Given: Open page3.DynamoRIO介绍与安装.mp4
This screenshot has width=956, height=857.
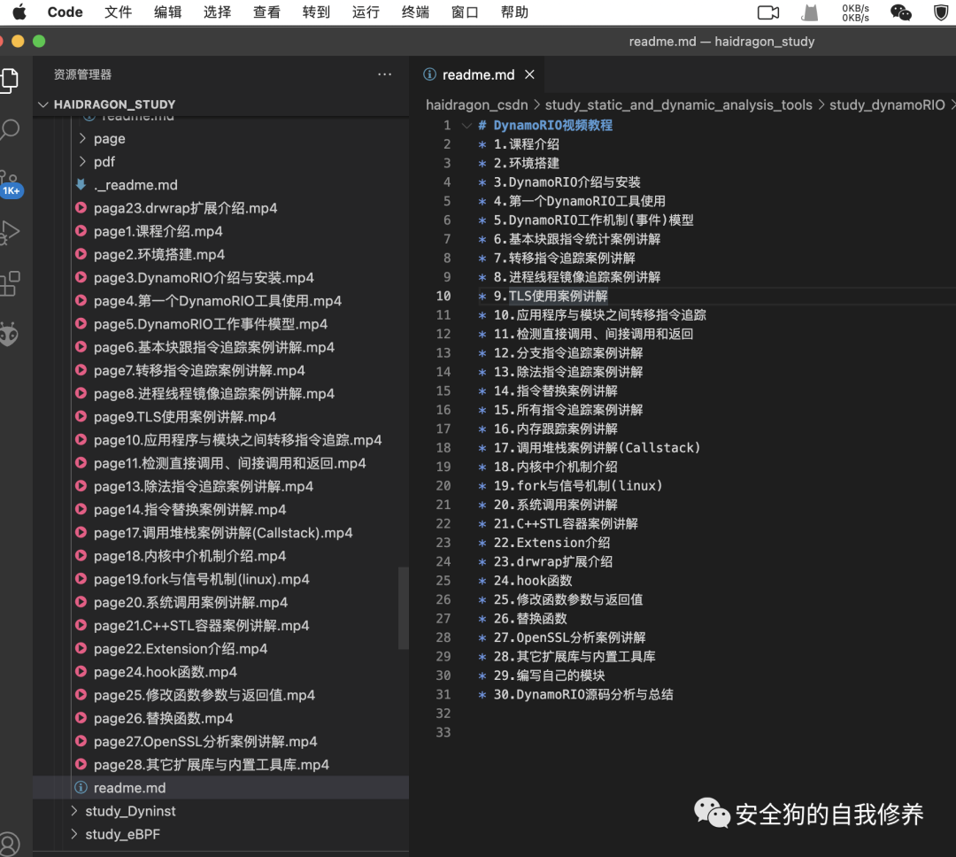Looking at the screenshot, I should (204, 277).
